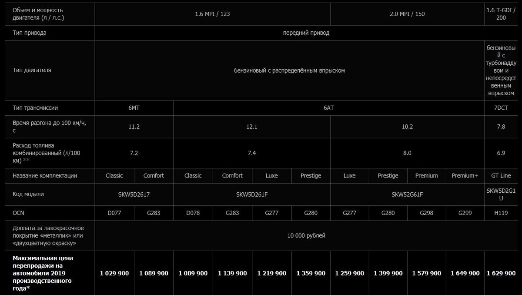Image resolution: width=522 pixels, height=295 pixels.
Task: Click OCN code 'D077'
Action: (114, 213)
